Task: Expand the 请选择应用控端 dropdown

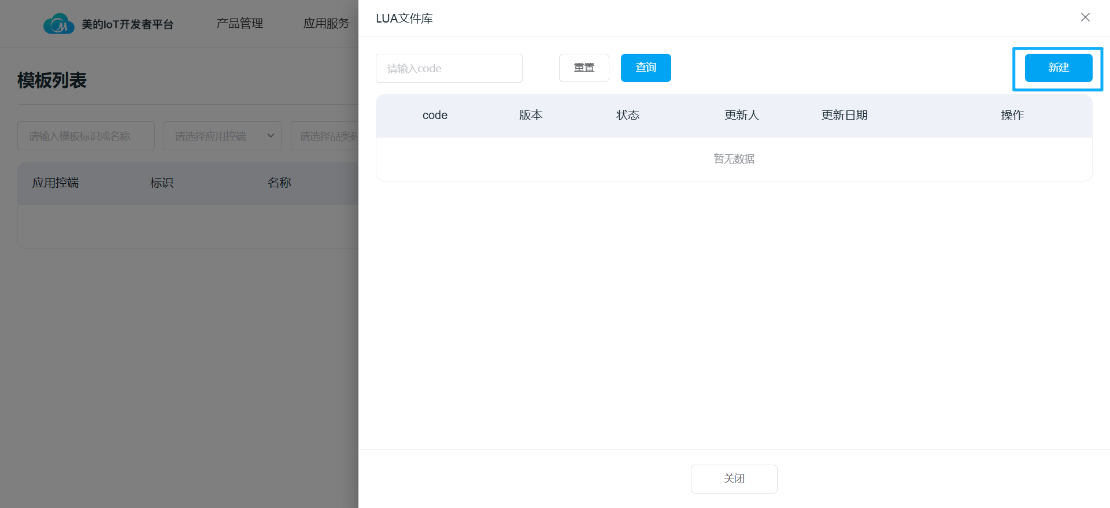Action: click(223, 136)
